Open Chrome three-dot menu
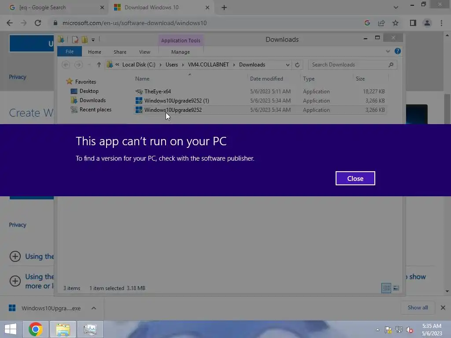Image resolution: width=451 pixels, height=338 pixels. (x=441, y=23)
